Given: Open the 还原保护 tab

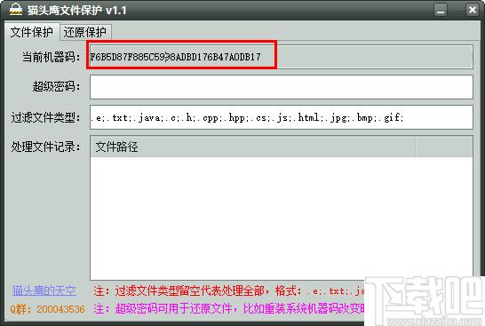Looking at the screenshot, I should pos(84,32).
